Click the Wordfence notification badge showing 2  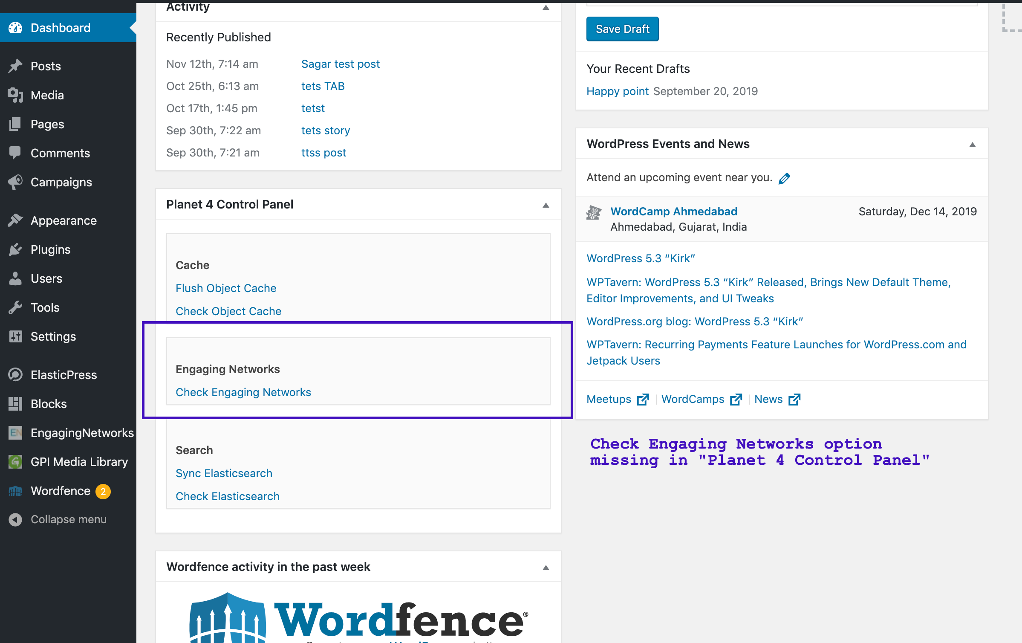pyautogui.click(x=103, y=491)
